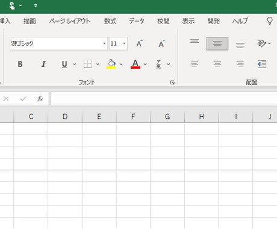
Task: Click the font size 11 field
Action: click(116, 43)
